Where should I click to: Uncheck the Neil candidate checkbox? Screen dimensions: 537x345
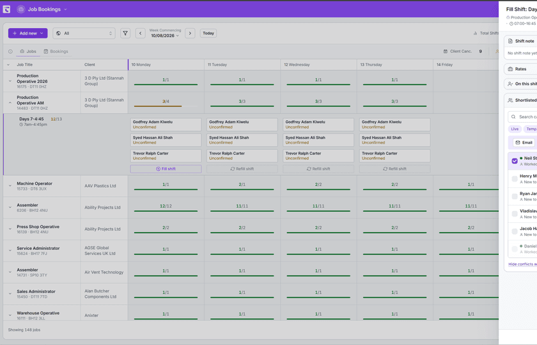click(515, 161)
